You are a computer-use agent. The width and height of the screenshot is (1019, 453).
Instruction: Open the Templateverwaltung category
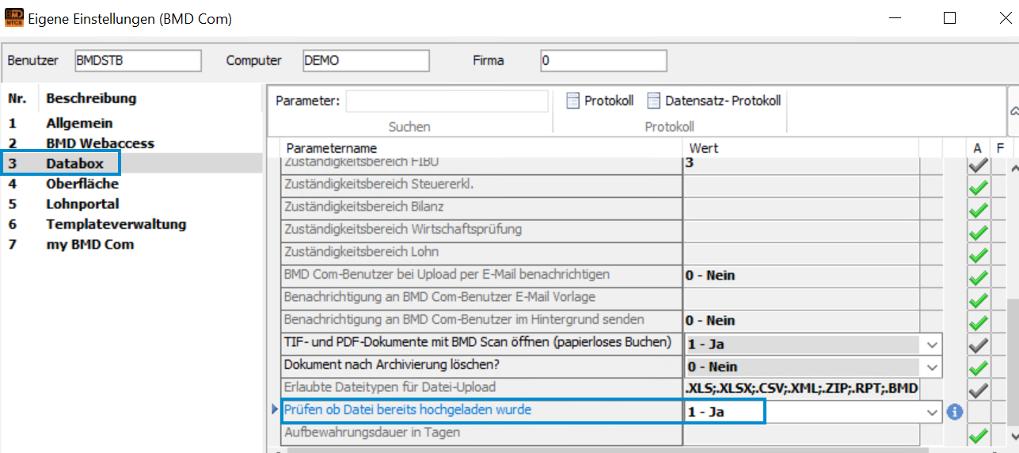pyautogui.click(x=116, y=224)
